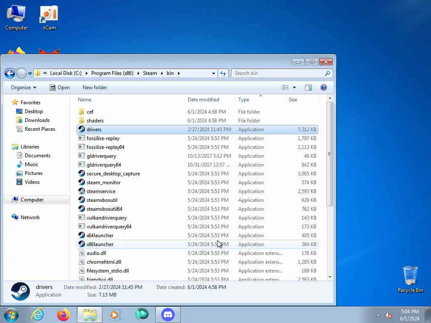Open Documents library
Viewport: 431px width, 323px height.
37,156
